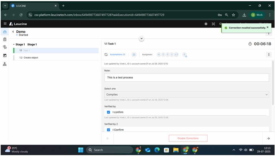Open the clipboard checklist icon in sidebar
Viewport: 275px width, 157px height.
click(x=5, y=40)
